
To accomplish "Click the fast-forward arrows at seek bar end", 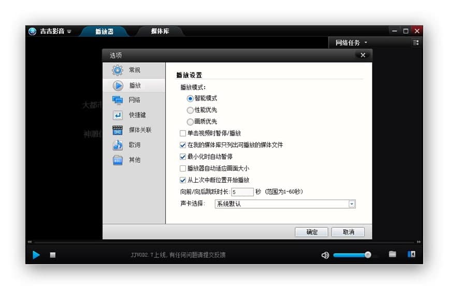I will (x=418, y=242).
